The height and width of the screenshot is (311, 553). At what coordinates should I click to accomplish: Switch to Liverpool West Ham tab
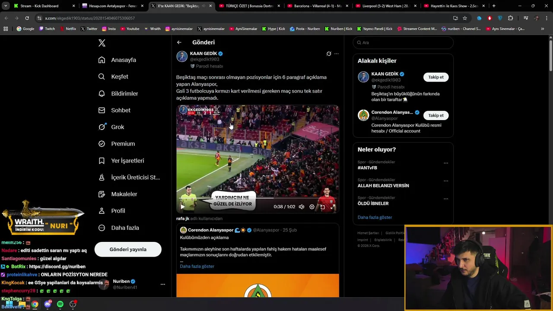tap(386, 6)
